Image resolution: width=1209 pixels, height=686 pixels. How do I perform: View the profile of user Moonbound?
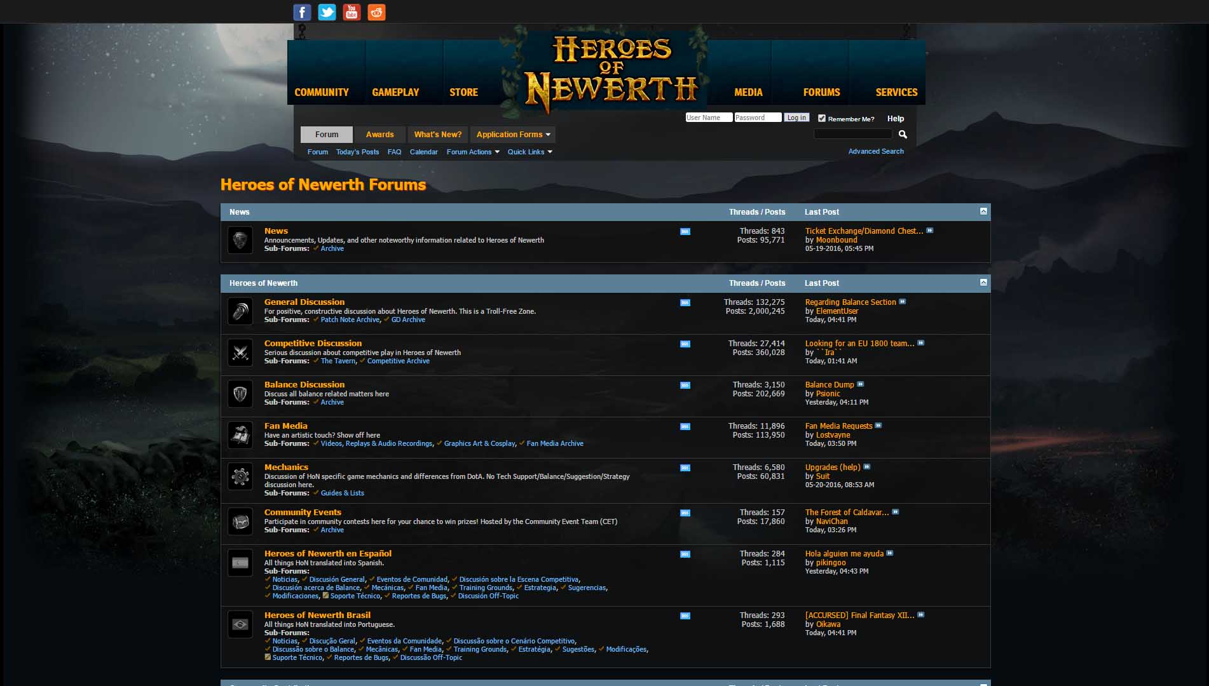click(x=837, y=240)
